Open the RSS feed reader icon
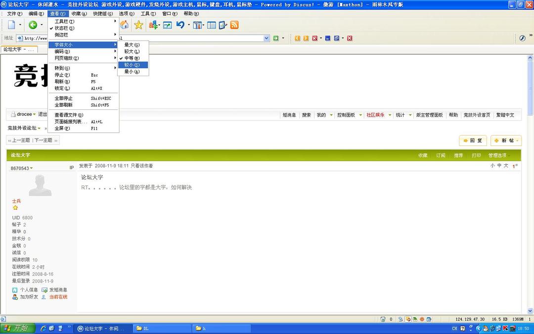Viewport: 534px width, 334px height. click(x=234, y=25)
